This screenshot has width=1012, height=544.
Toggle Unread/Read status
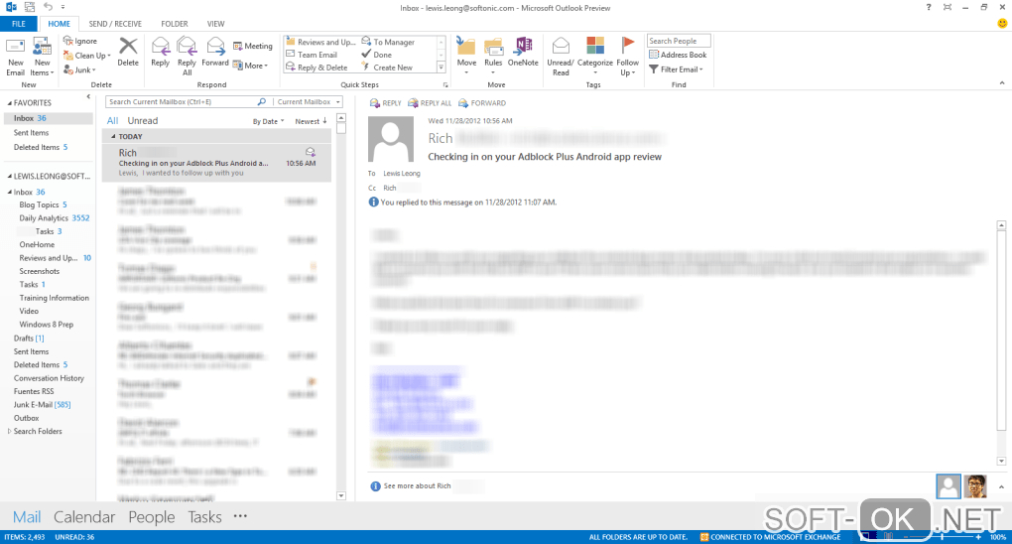tap(561, 57)
